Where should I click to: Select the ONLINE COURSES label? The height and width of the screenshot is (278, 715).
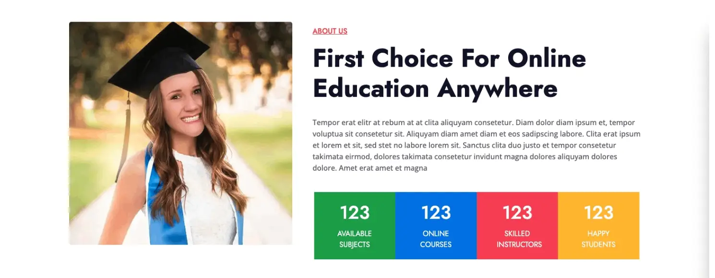point(436,239)
